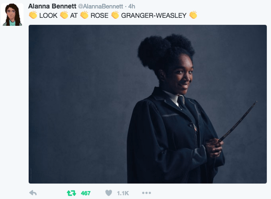Open the Alanna Bennett display name link

(52, 7)
